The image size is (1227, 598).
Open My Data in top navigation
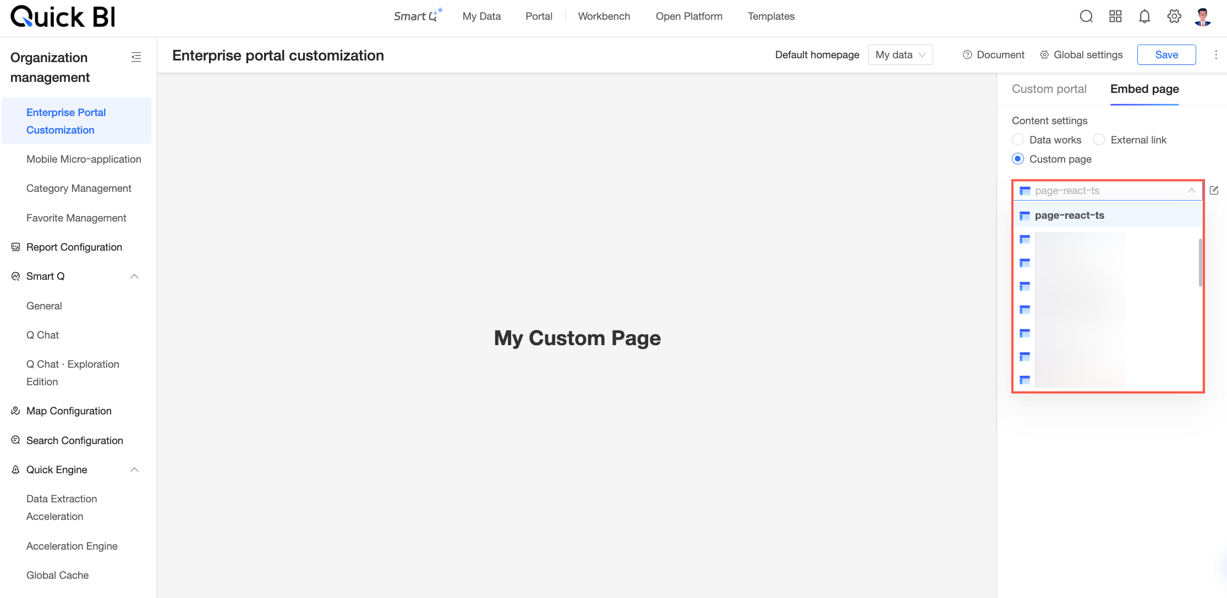[x=481, y=16]
